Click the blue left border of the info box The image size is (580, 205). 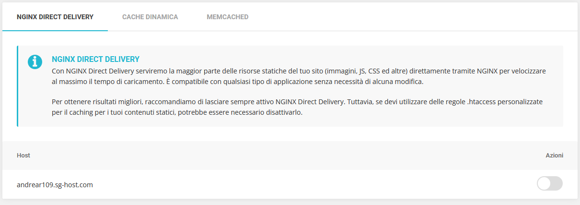[17, 86]
